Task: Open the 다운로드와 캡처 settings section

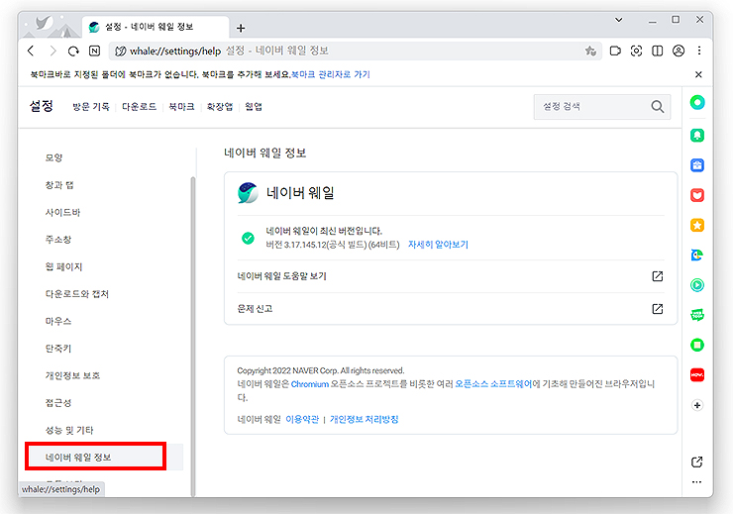Action: pyautogui.click(x=76, y=294)
